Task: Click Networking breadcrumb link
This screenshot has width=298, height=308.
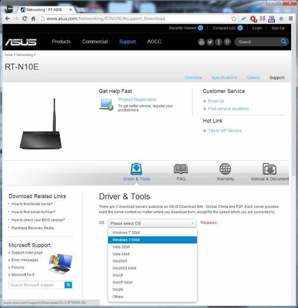Action: pyautogui.click(x=25, y=55)
